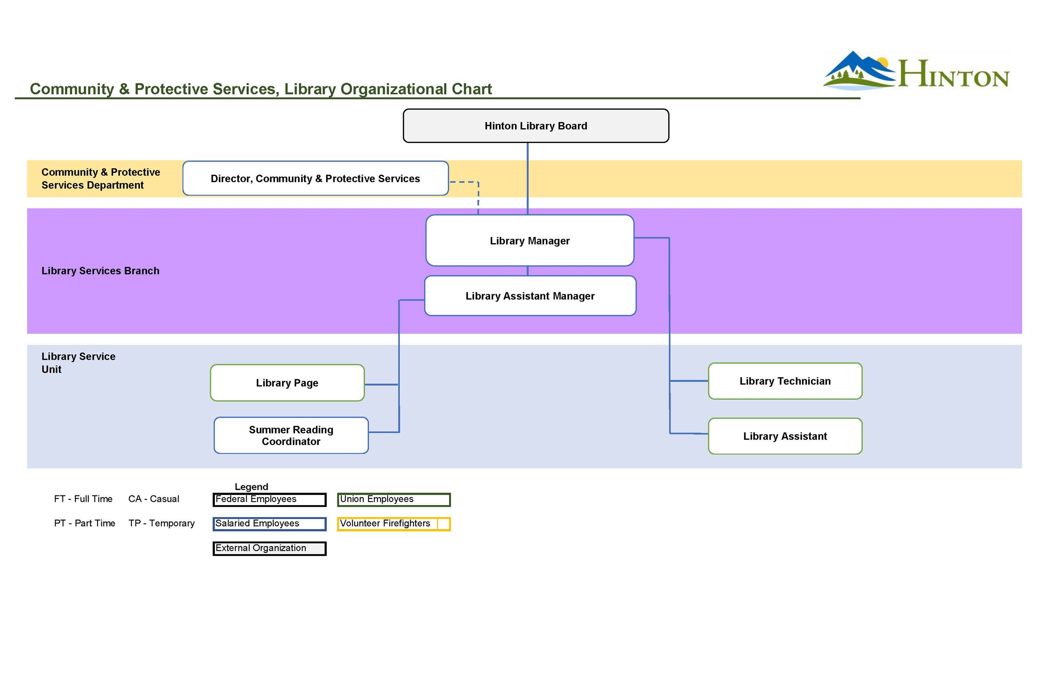
Task: Open the Library Assistant Manager box
Action: (530, 296)
